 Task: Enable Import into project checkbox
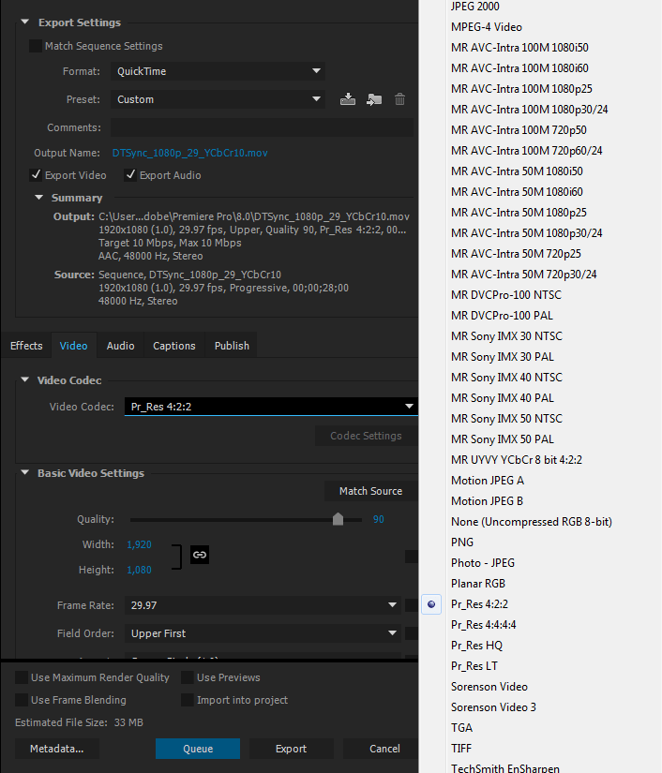(188, 700)
